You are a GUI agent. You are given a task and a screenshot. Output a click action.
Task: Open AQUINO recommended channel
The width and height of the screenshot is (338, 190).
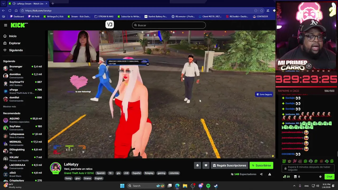(23, 120)
